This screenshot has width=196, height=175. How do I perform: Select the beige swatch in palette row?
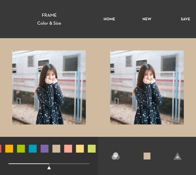pyautogui.click(x=56, y=149)
